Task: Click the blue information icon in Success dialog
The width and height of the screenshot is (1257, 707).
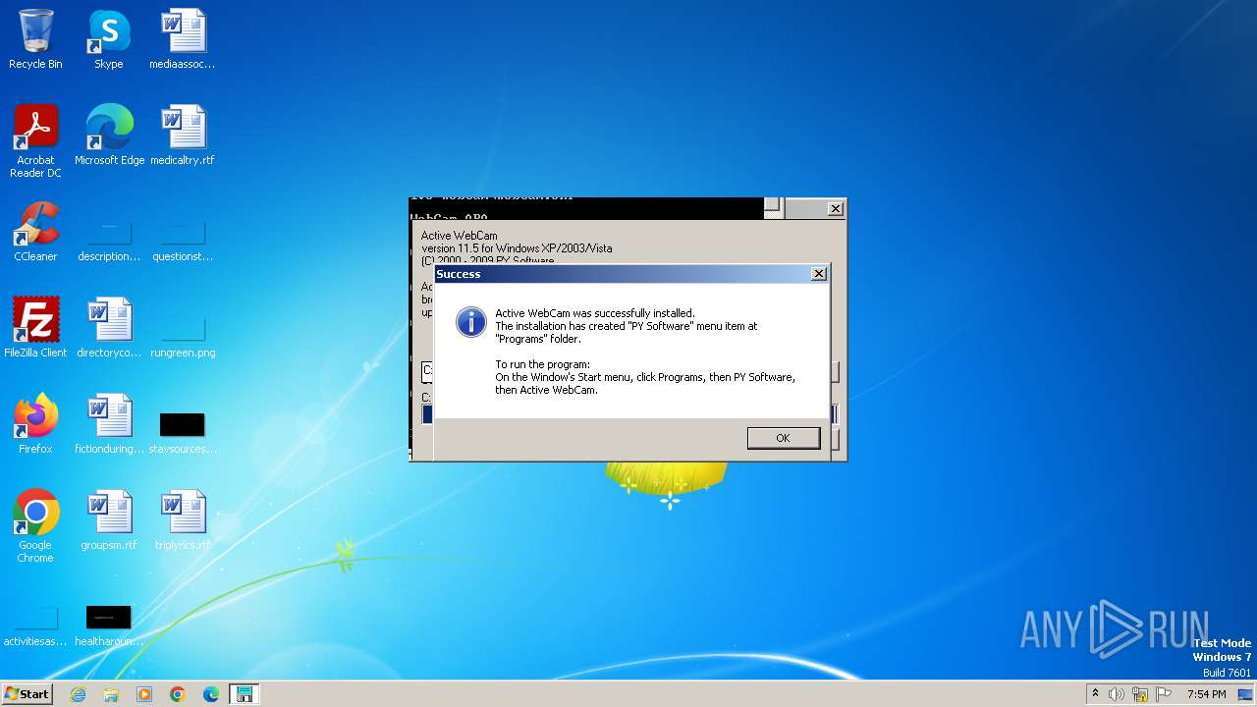Action: click(x=471, y=321)
